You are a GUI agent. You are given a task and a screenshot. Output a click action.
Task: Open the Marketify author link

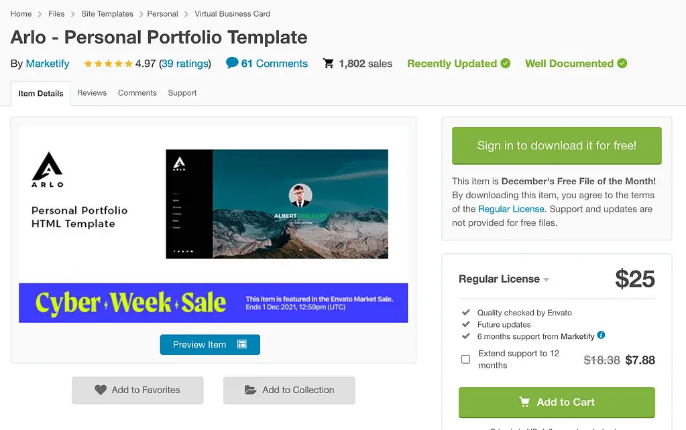click(48, 64)
